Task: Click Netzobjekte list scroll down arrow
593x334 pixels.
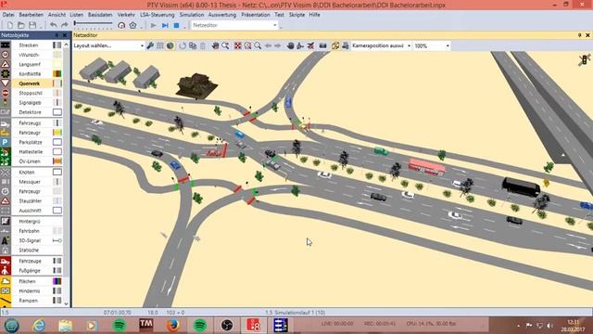Action: click(x=67, y=303)
